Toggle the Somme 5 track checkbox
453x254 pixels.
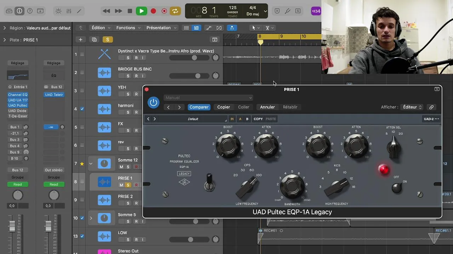pos(82,218)
